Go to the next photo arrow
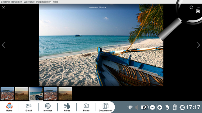 click(198, 45)
